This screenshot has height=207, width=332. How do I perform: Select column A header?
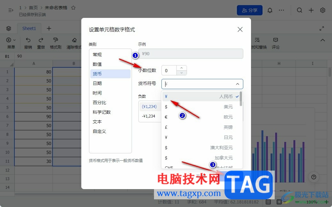(x=33, y=63)
